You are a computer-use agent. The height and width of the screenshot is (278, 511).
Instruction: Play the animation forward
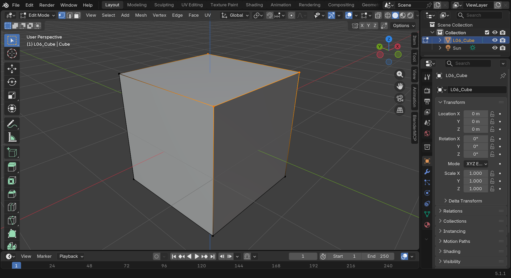coord(197,256)
